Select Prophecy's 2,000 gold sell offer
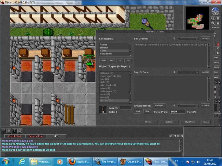This screenshot has height=166, width=222. click(170, 45)
